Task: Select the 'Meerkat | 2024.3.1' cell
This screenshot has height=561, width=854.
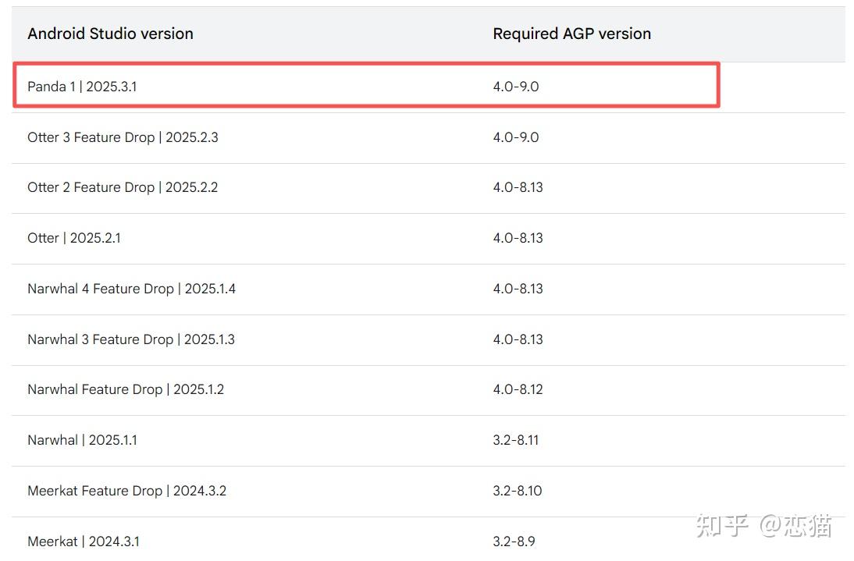Action: 84,541
